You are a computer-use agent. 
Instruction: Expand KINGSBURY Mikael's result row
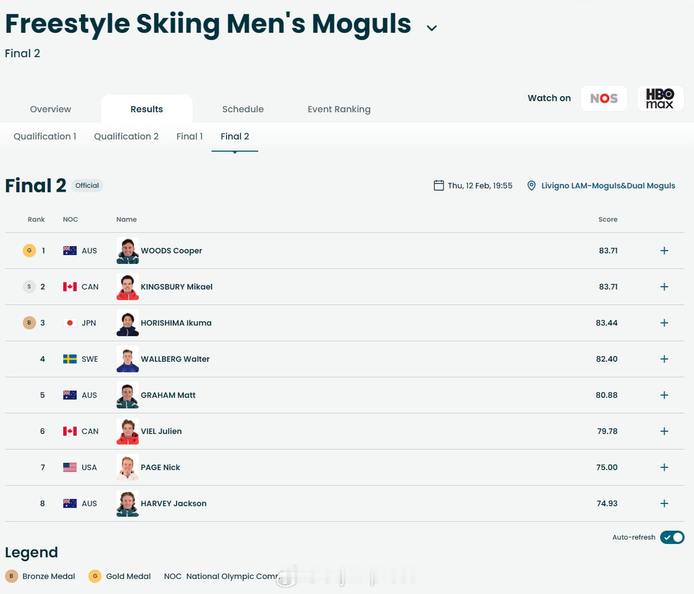pyautogui.click(x=664, y=287)
